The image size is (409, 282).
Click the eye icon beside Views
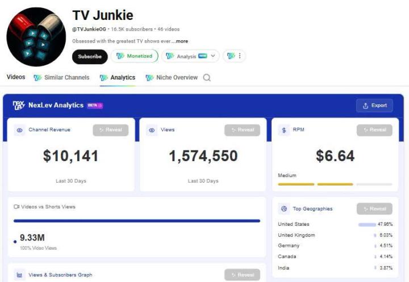pyautogui.click(x=152, y=130)
